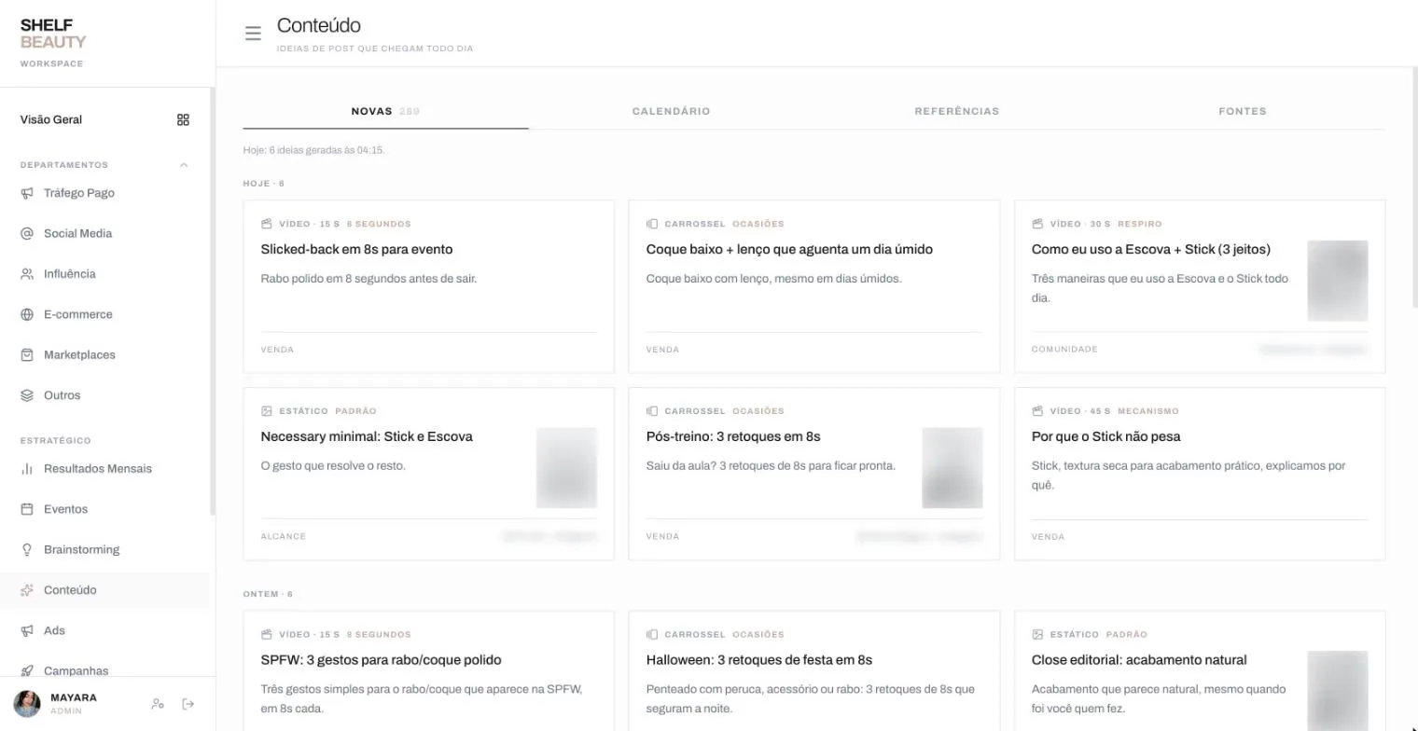The image size is (1418, 731).
Task: Open Tráfego Pago department
Action: (104, 193)
